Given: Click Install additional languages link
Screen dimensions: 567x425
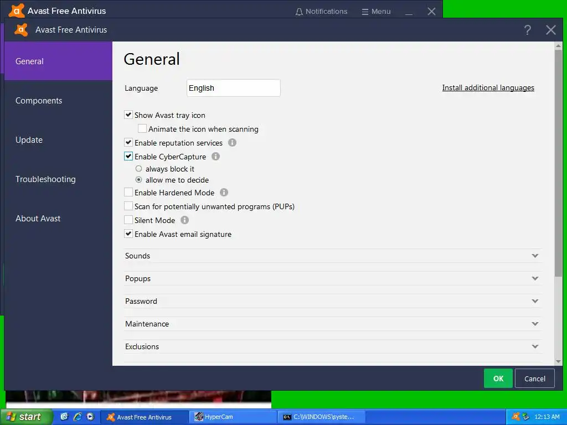Looking at the screenshot, I should pos(488,88).
